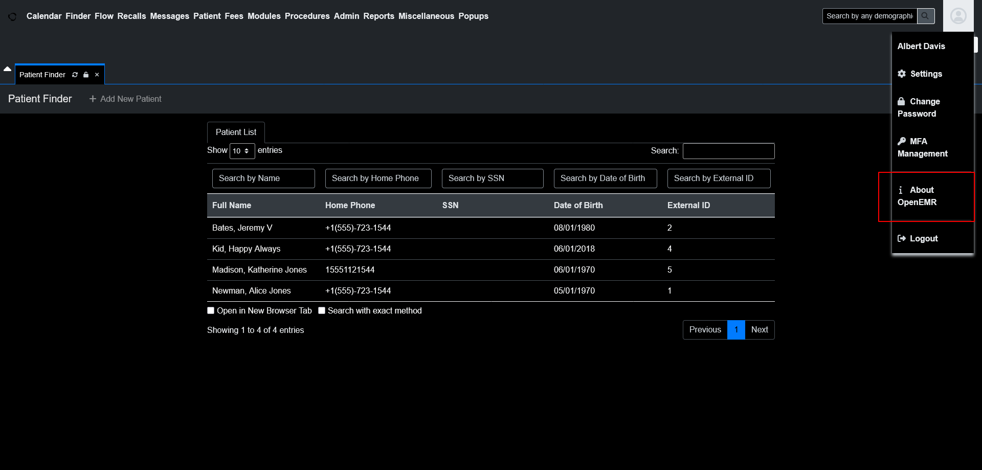Click the OpenEMR logo spinner icon
Image resolution: width=982 pixels, height=470 pixels.
pyautogui.click(x=12, y=16)
